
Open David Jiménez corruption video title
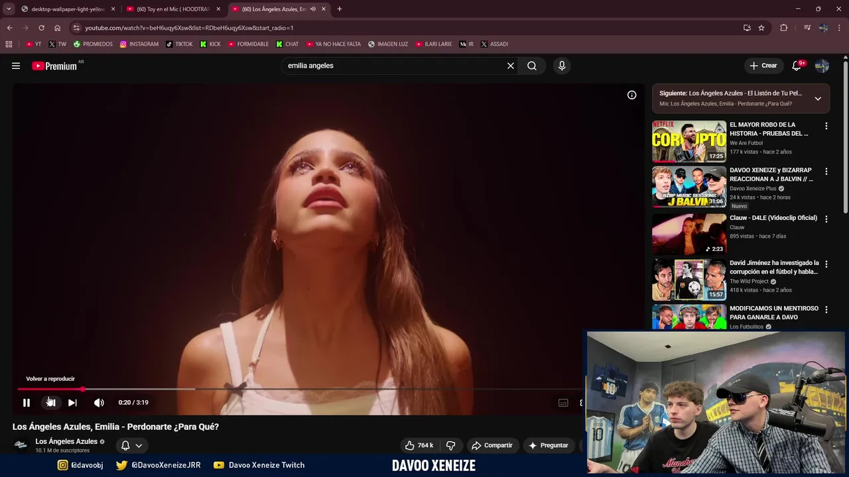coord(774,267)
